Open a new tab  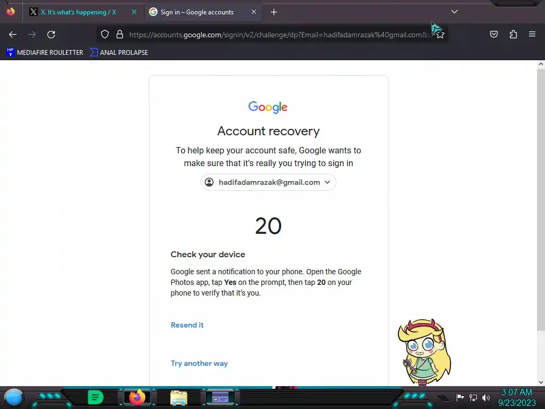274,12
